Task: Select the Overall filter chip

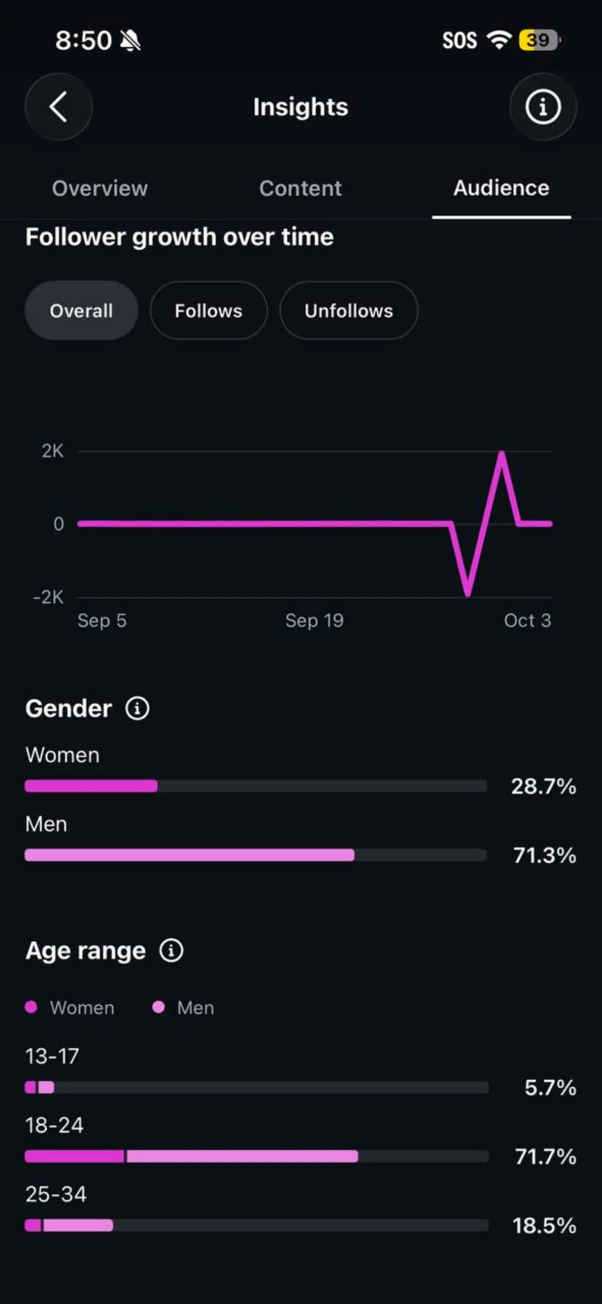Action: coord(81,310)
